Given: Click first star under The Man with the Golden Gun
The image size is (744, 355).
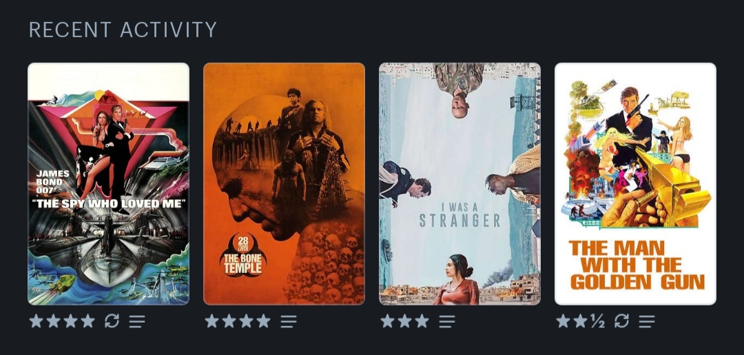Looking at the screenshot, I should [564, 321].
